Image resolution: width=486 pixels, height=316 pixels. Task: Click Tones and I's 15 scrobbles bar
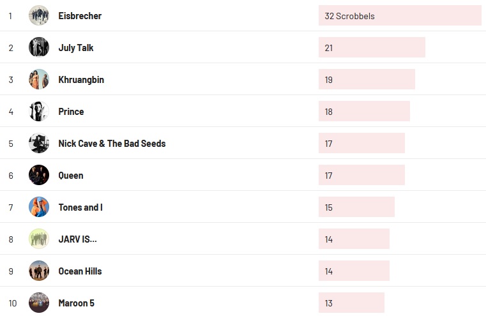pyautogui.click(x=356, y=207)
